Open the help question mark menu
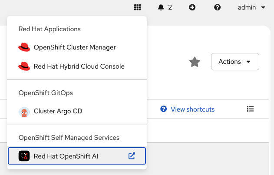This screenshot has height=175, width=274. point(218,7)
